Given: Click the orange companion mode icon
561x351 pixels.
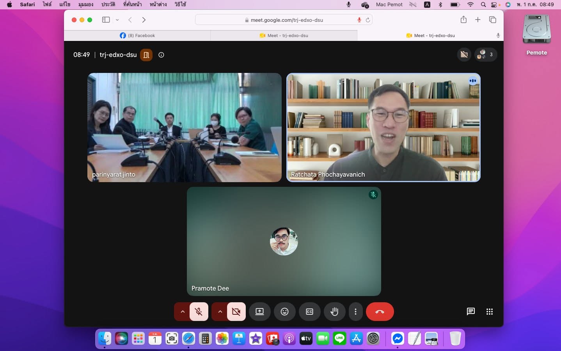Looking at the screenshot, I should tap(146, 55).
